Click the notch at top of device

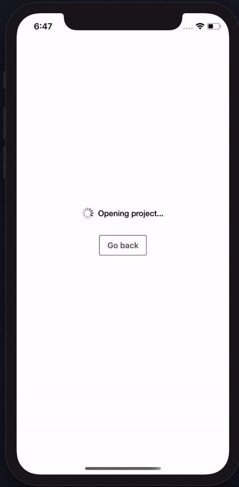(123, 21)
